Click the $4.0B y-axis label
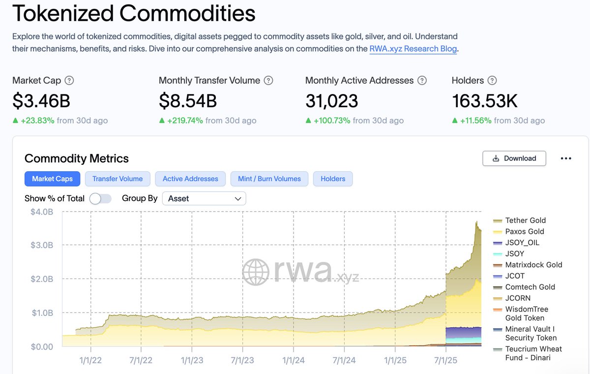590x374 pixels. click(41, 212)
